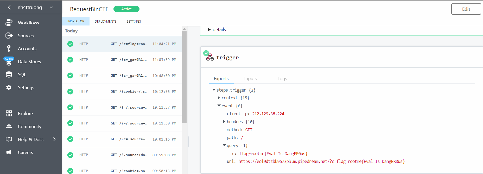Image resolution: width=483 pixels, height=174 pixels.
Task: Click the trigger step heading
Action: 227,58
